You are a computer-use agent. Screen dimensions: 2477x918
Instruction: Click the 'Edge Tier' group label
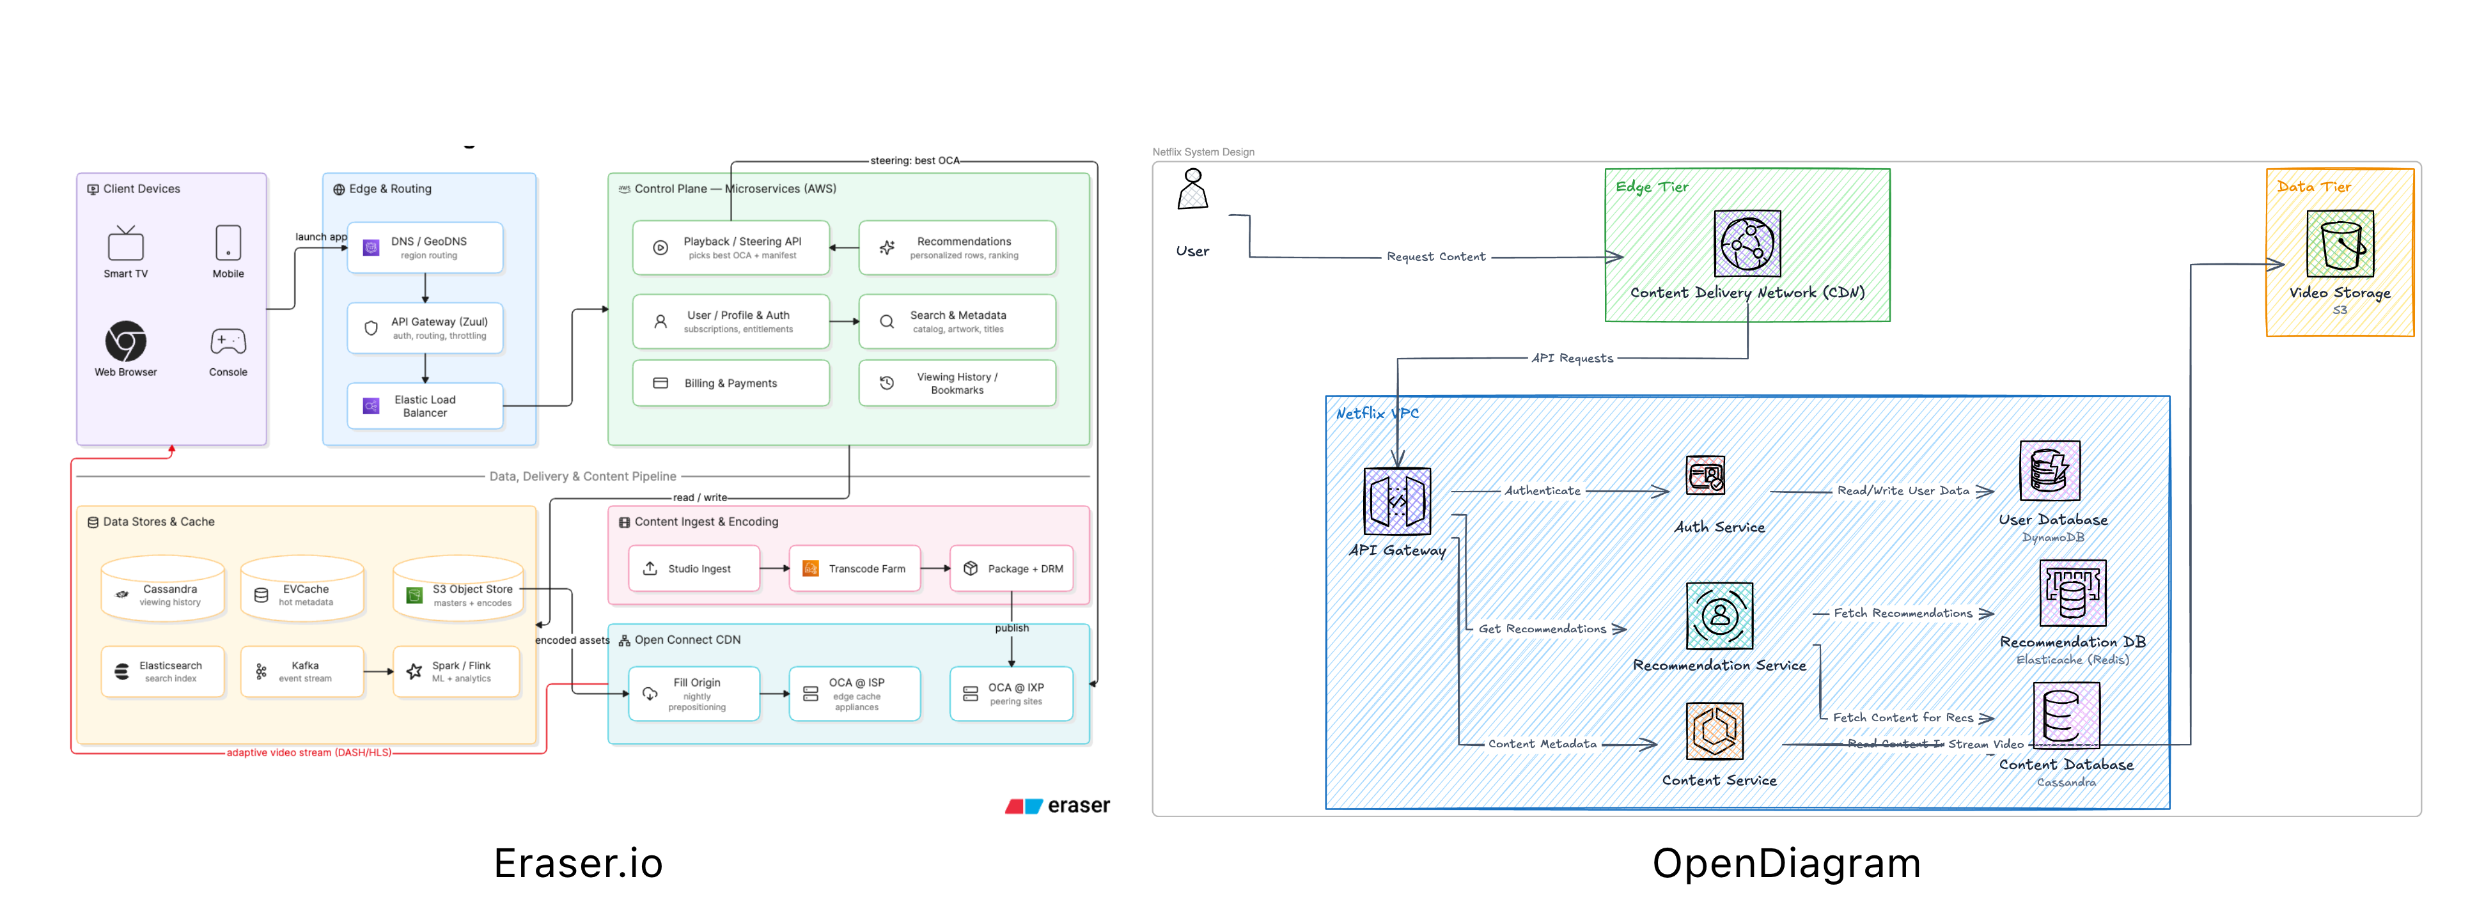click(x=1651, y=187)
